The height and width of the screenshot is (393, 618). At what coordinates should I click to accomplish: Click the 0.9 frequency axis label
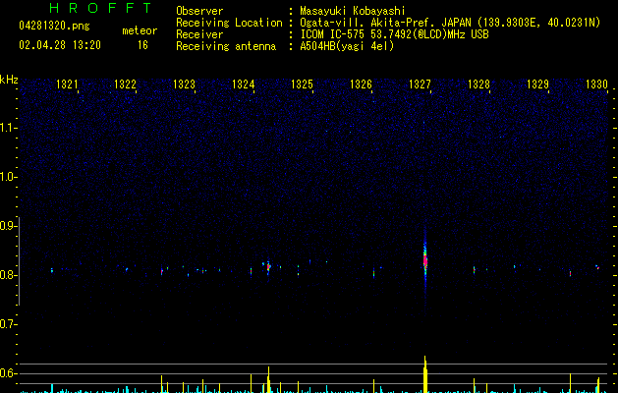pos(8,226)
